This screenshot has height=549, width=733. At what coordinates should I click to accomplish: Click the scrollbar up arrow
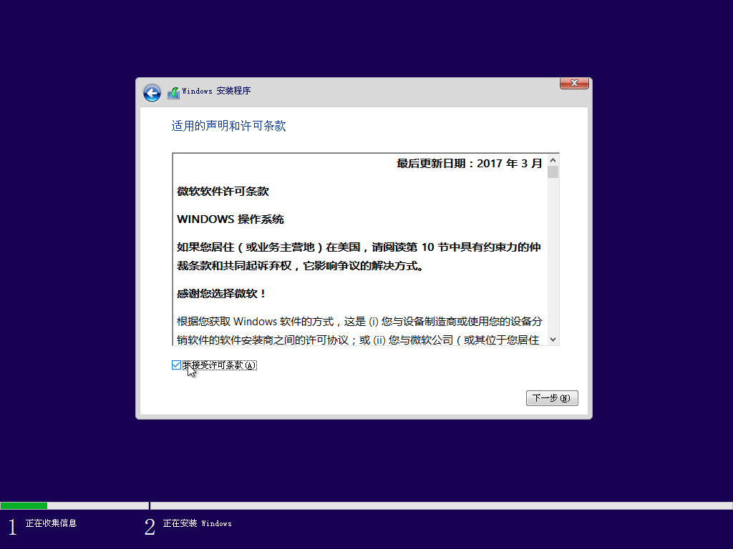point(553,160)
